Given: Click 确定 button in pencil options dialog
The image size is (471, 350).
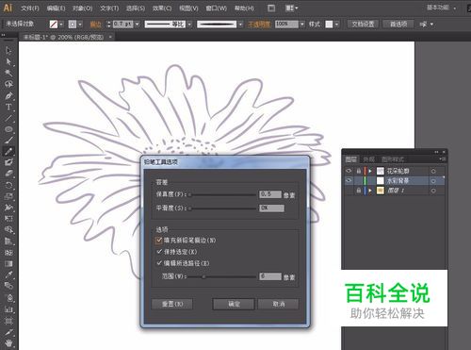Looking at the screenshot, I should coord(234,304).
